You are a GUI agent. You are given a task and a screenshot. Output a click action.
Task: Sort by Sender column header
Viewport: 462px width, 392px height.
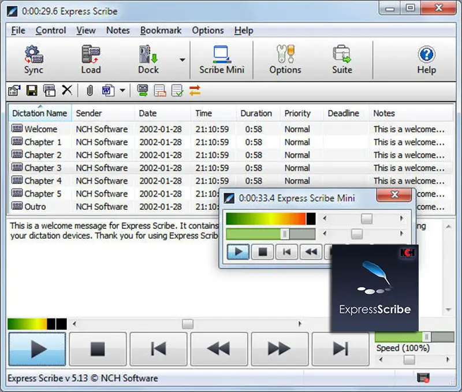point(103,113)
